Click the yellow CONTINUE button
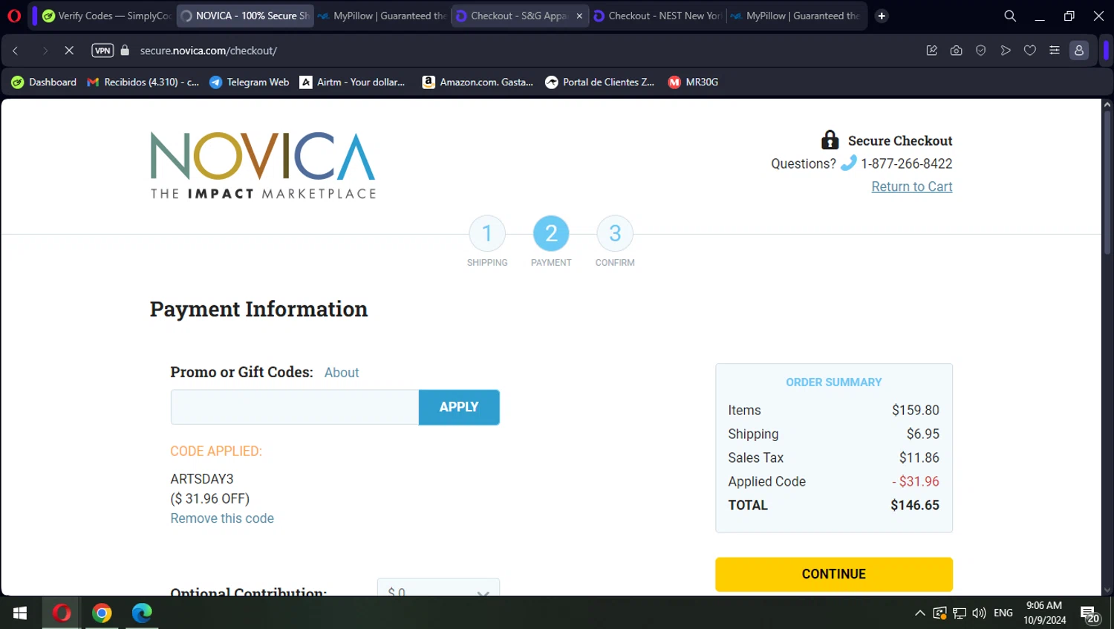The height and width of the screenshot is (629, 1114). click(x=834, y=574)
